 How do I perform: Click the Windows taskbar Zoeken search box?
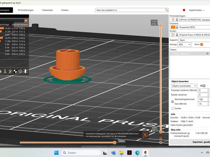tap(81, 153)
